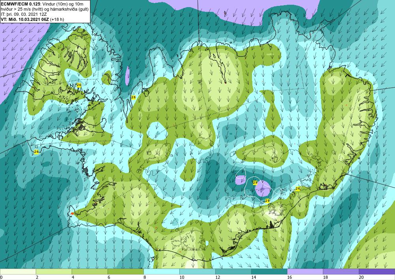Click the 14–16 m/s dark teal legend swatch
Screen dimensions: 395x280
[269, 271]
